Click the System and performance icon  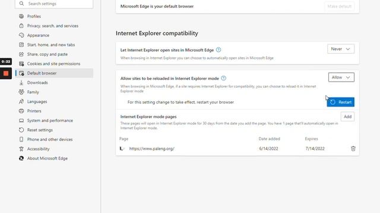pos(21,121)
